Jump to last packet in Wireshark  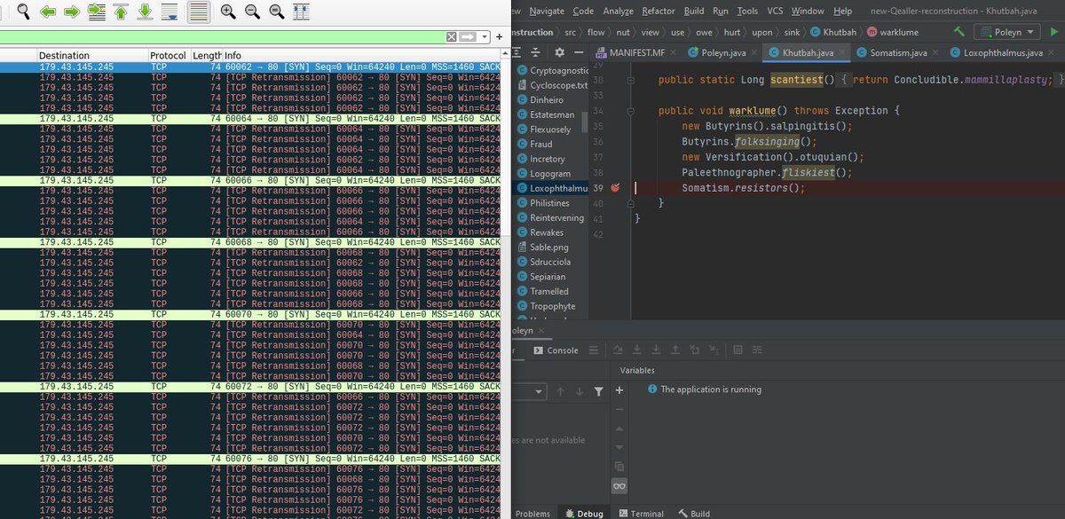coord(144,12)
